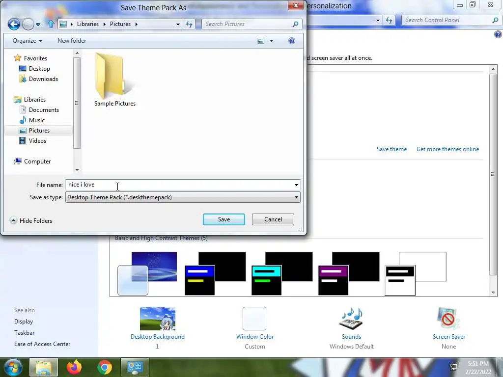503x377 pixels.
Task: Expand the File name dropdown arrow
Action: pyautogui.click(x=296, y=185)
